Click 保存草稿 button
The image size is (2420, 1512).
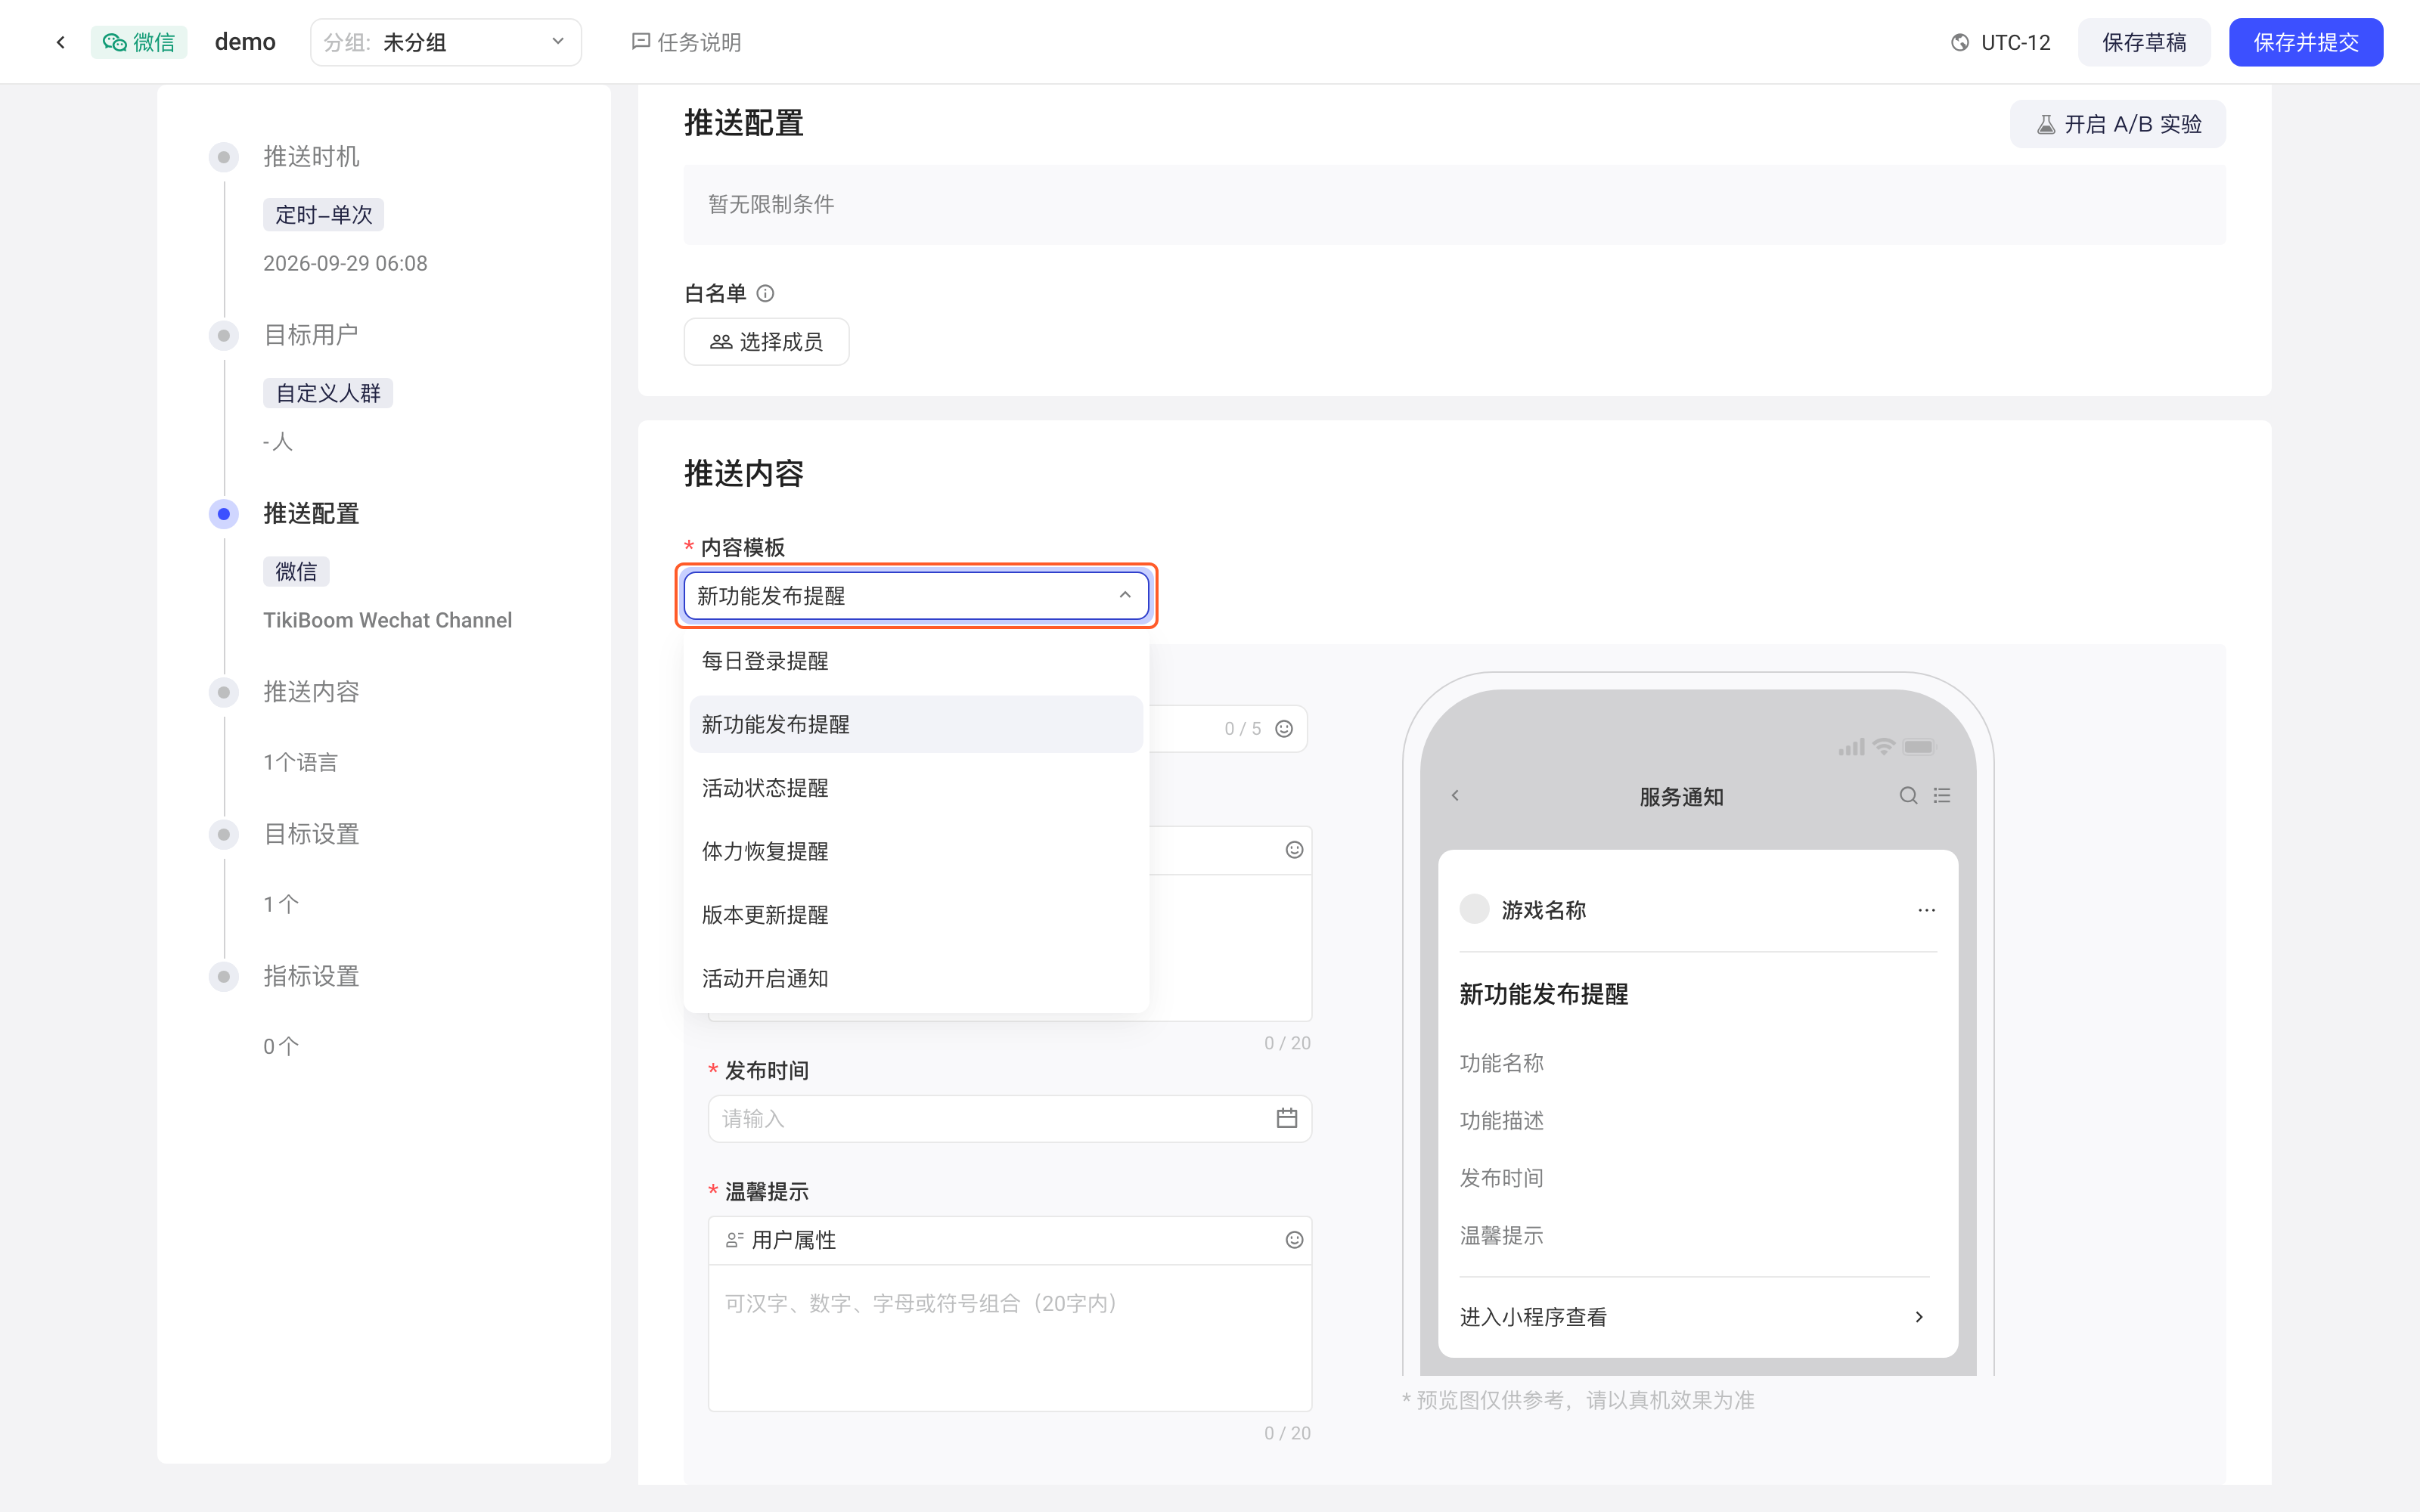(x=2144, y=42)
